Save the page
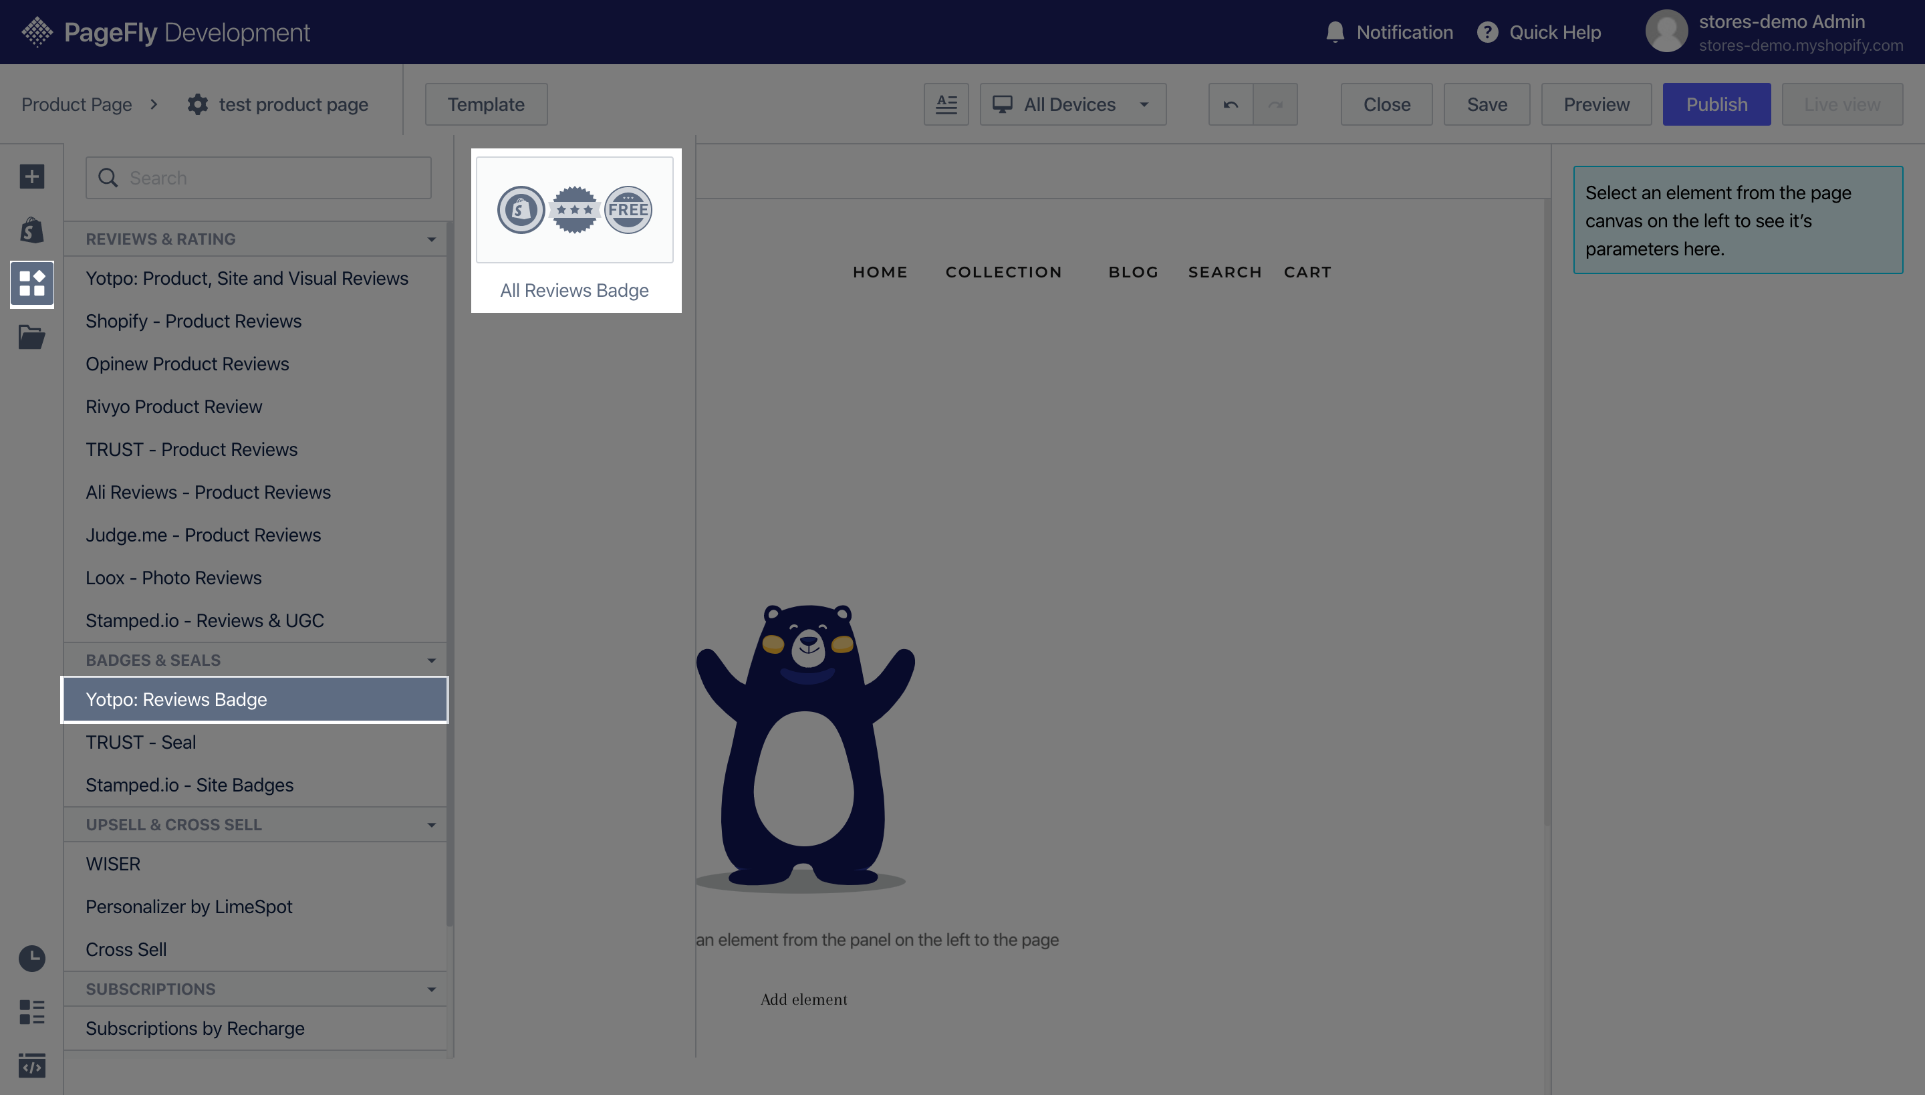 (x=1487, y=104)
